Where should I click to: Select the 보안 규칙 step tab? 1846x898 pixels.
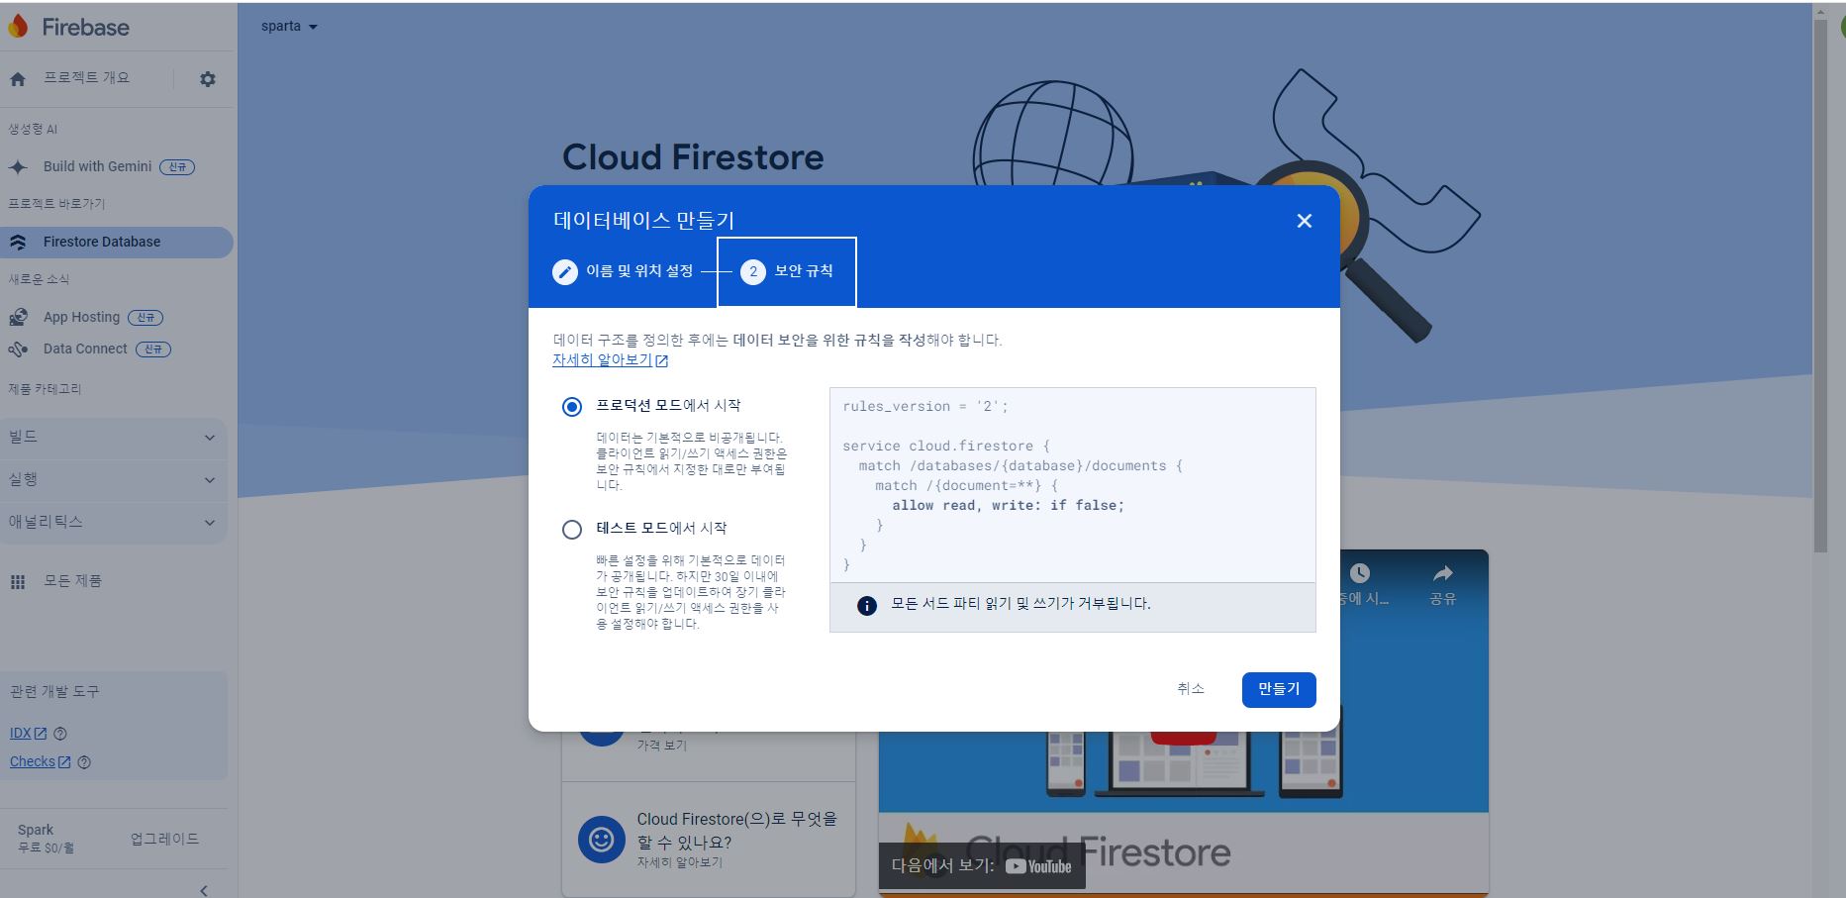point(787,272)
